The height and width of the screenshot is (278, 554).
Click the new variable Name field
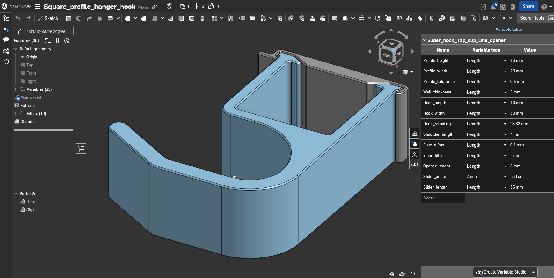[x=443, y=198]
